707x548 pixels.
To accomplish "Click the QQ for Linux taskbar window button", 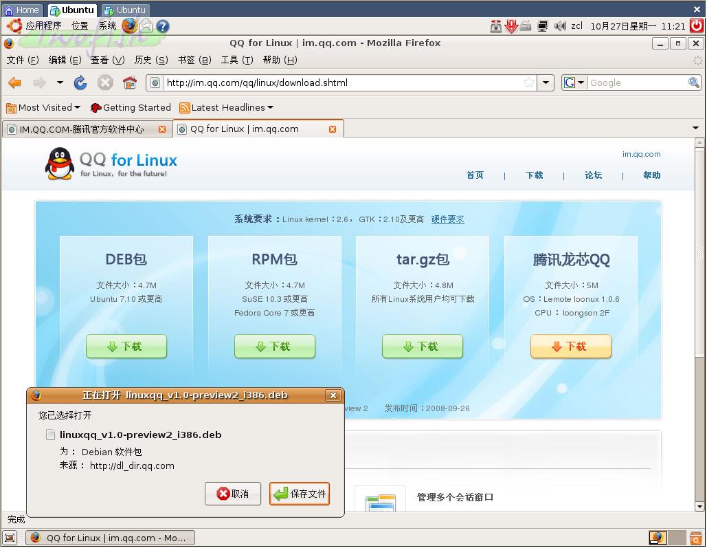I will (111, 538).
